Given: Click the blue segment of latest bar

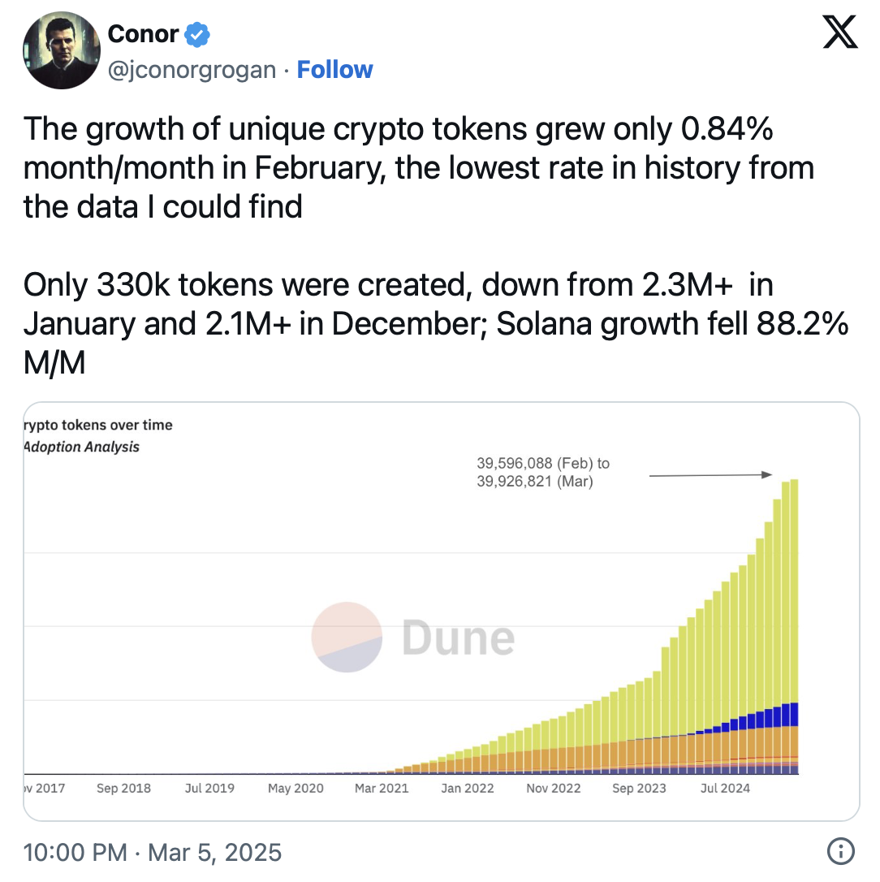Looking at the screenshot, I should [x=795, y=715].
